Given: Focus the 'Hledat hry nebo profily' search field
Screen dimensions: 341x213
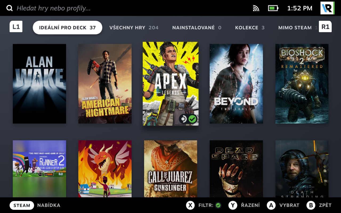Looking at the screenshot, I should pos(54,8).
